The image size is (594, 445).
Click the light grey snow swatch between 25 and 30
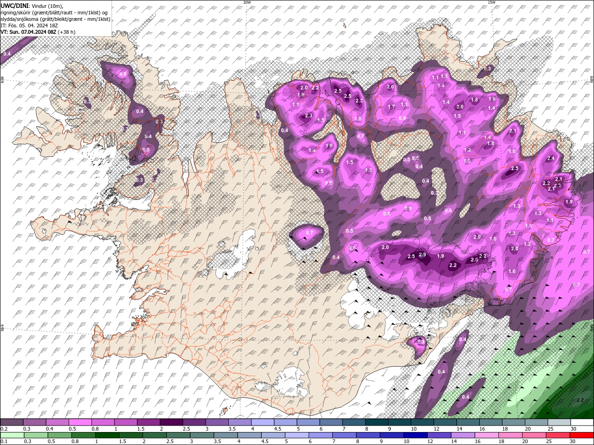pos(559,422)
